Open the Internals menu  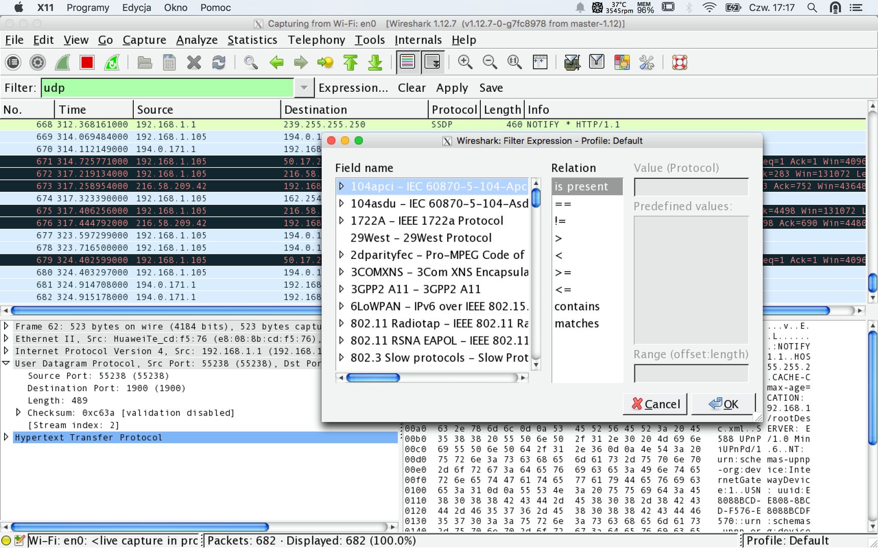(418, 40)
